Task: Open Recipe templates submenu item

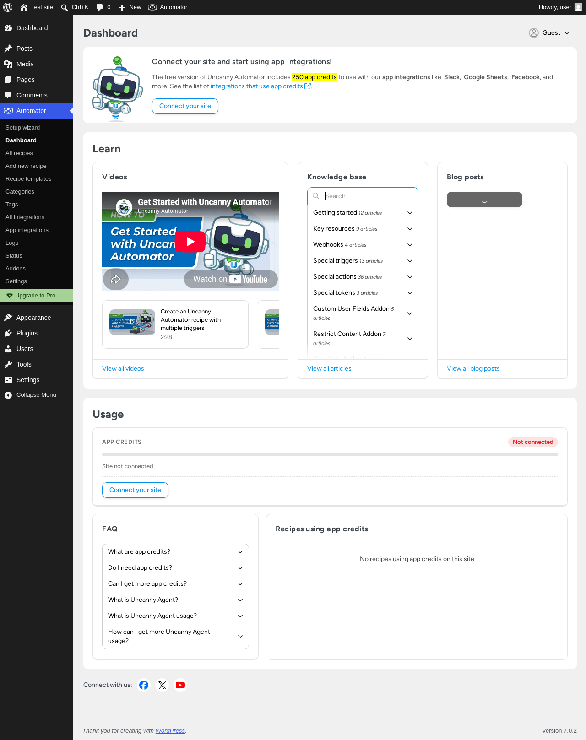Action: point(37,179)
